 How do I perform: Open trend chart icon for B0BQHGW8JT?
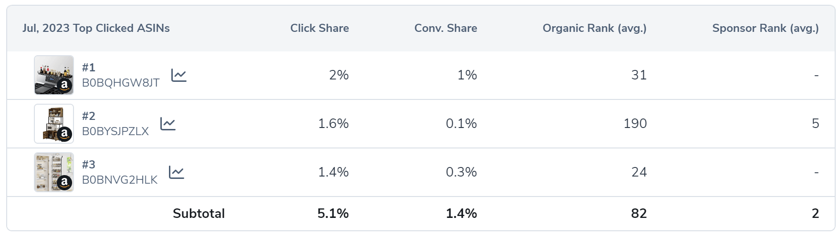(x=179, y=75)
